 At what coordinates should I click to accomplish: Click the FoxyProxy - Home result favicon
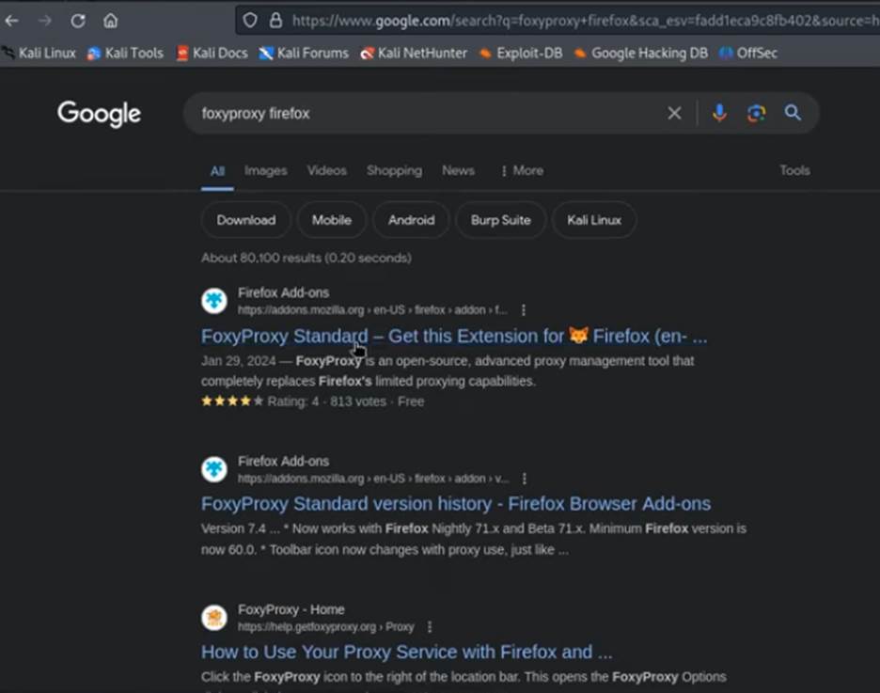(214, 618)
